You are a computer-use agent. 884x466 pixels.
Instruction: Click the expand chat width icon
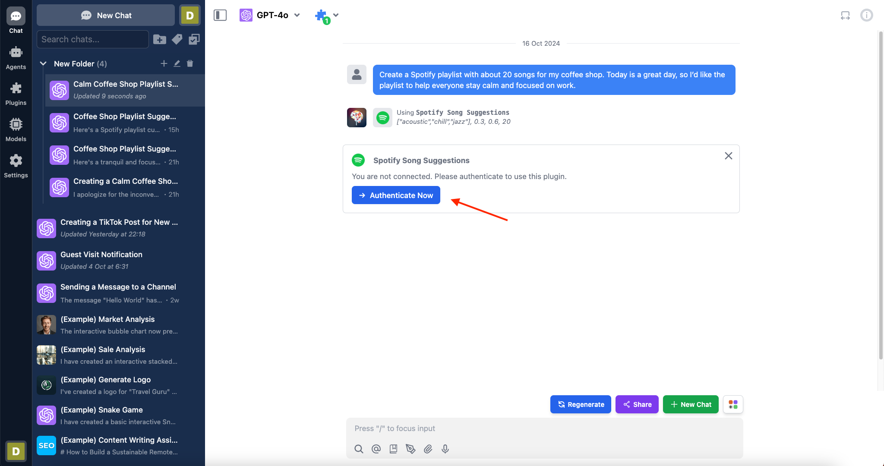[x=845, y=16]
